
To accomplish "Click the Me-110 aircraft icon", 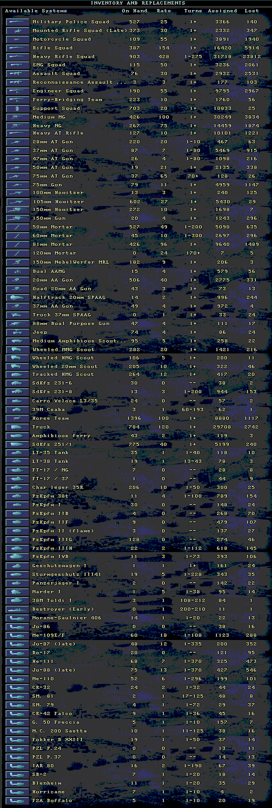I will tap(18, 679).
